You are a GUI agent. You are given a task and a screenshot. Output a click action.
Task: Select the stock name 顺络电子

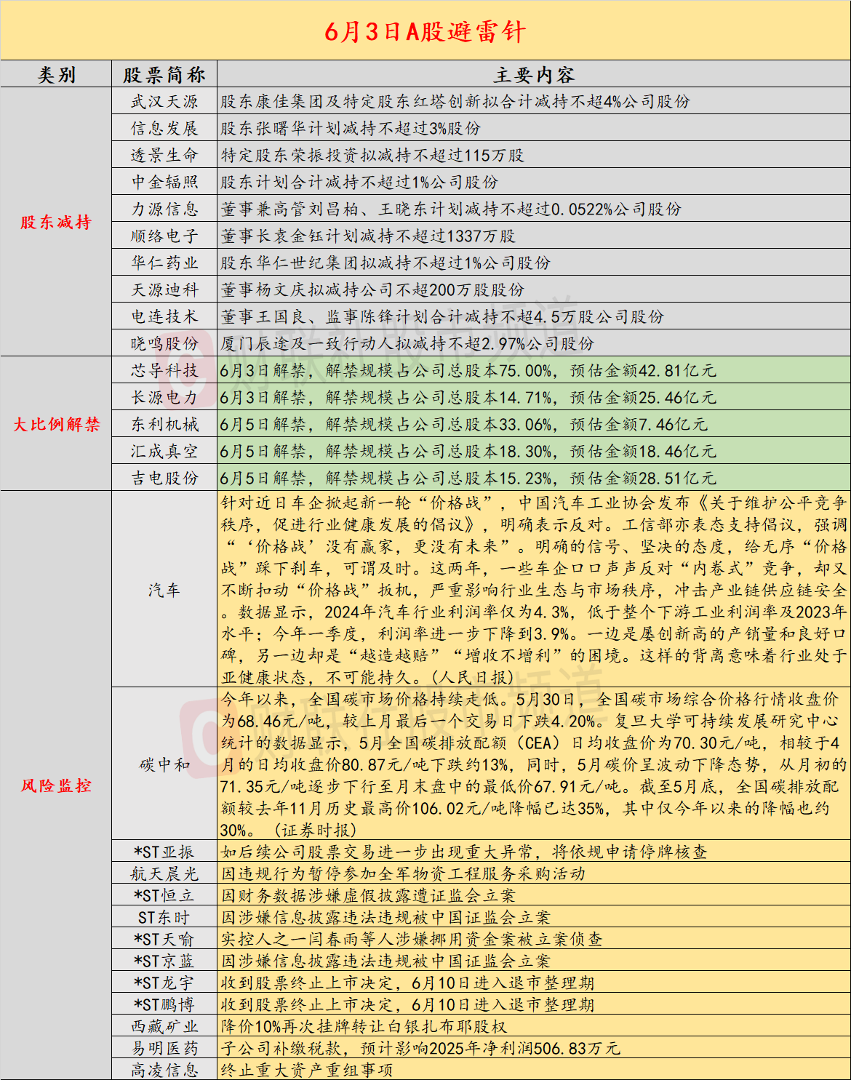pos(164,236)
